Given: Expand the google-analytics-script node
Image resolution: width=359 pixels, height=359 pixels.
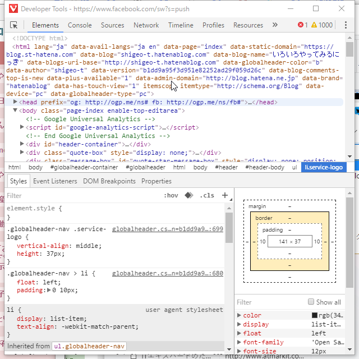Looking at the screenshot, I should point(22,127).
